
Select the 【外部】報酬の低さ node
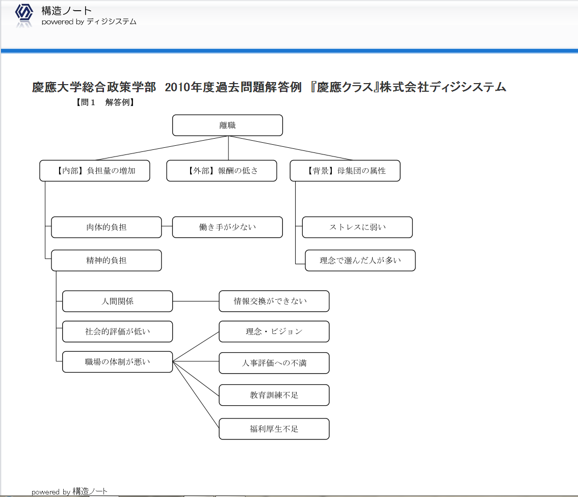pyautogui.click(x=222, y=171)
